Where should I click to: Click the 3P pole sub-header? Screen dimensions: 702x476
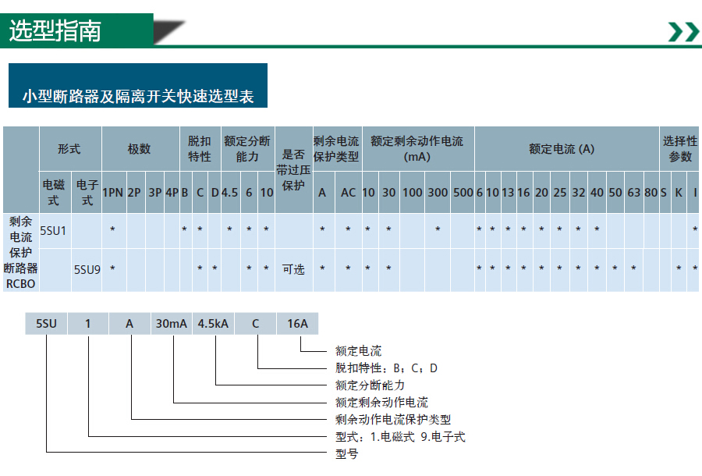click(x=154, y=192)
